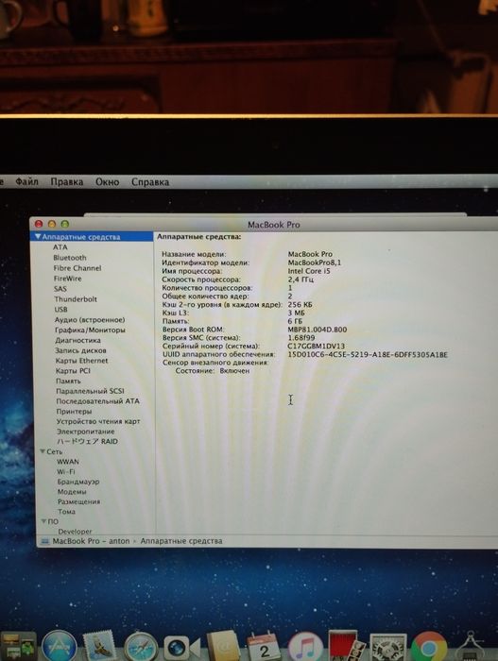This screenshot has width=498, height=661.
Task: Select Модемы under Сеть
Action: (72, 492)
